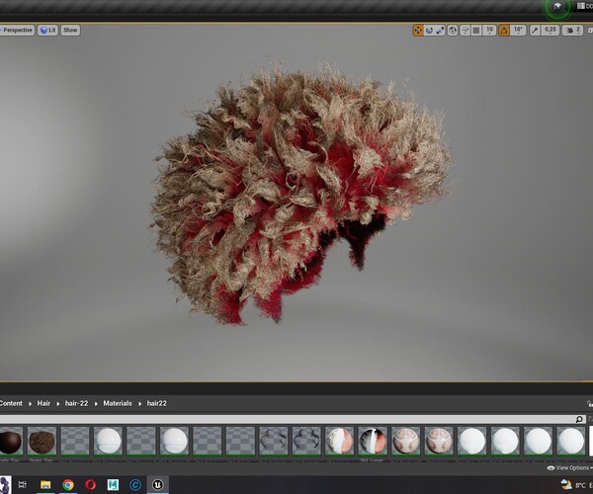Screen dimensions: 593x494
Task: Toggle scale snapping arrow icon
Action: [x=535, y=31]
